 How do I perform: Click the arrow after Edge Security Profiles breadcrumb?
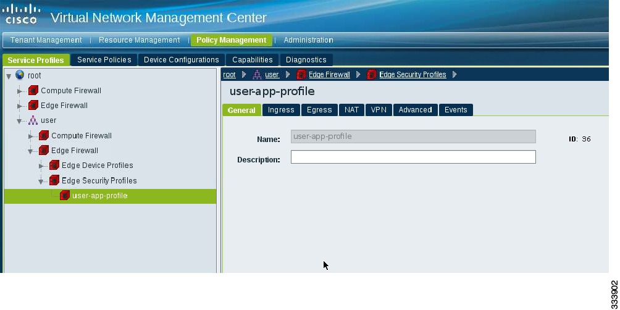[x=455, y=74]
